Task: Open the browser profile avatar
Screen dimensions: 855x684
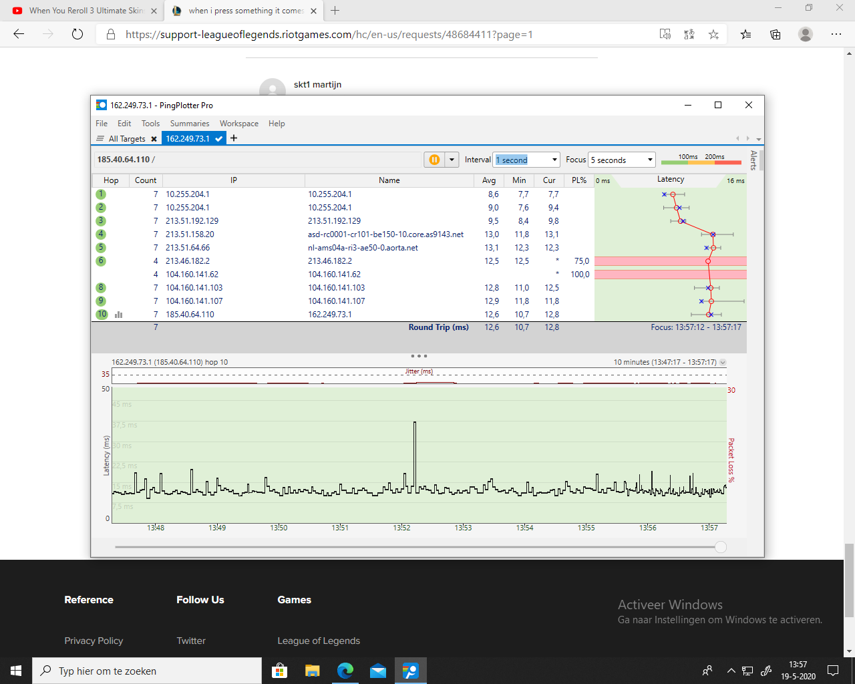Action: (x=806, y=34)
